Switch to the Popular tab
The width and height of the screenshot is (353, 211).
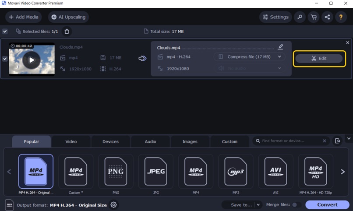32,141
